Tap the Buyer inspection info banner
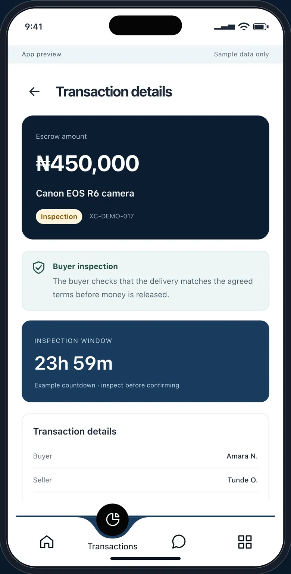The image size is (291, 574). tap(145, 281)
